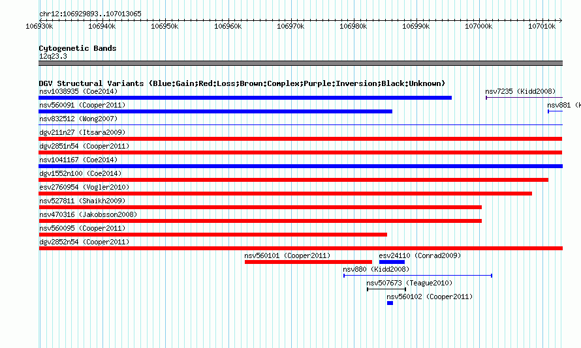Click the 106960k ruler tick label
The width and height of the screenshot is (581, 348).
tap(228, 26)
